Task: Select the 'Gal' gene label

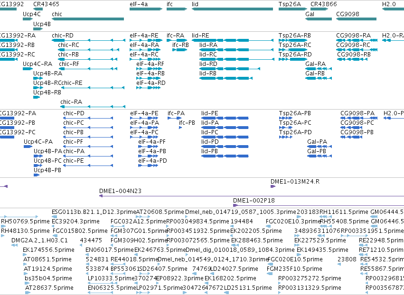Action: coord(310,14)
